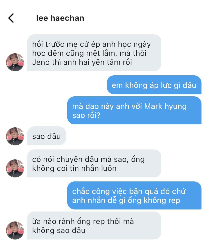Click the word 'Jeno' in the first message

(39, 62)
